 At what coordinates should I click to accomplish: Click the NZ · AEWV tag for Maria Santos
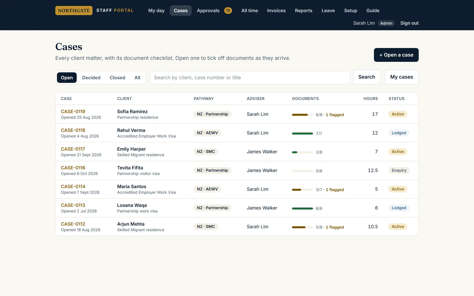click(207, 189)
